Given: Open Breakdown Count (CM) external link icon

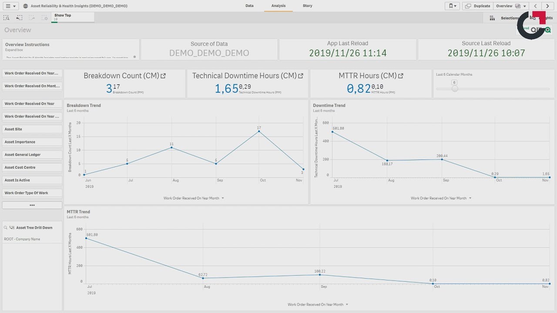Looking at the screenshot, I should pyautogui.click(x=163, y=76).
